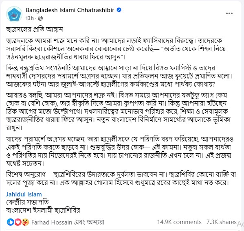
Task: Click the paragraph starting ছাত্রদলকে আমরা শত্রু
Action: (x=116, y=49)
